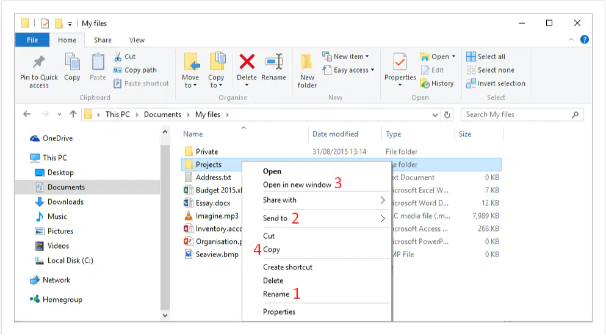This screenshot has width=606, height=336.
Task: Refresh the My files folder view
Action: (447, 115)
